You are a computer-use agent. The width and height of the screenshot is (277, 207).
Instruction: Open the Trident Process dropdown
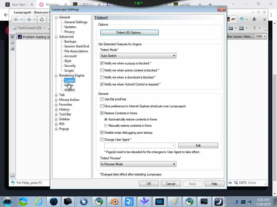click(x=138, y=164)
